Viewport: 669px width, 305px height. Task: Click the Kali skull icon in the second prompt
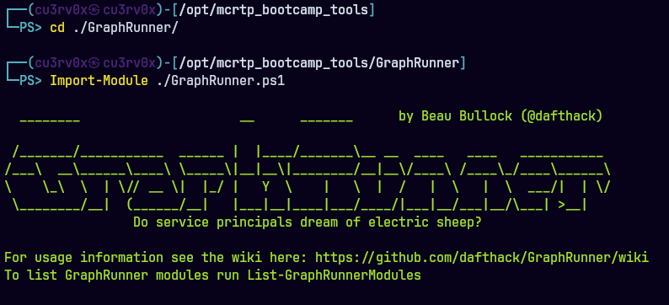94,63
